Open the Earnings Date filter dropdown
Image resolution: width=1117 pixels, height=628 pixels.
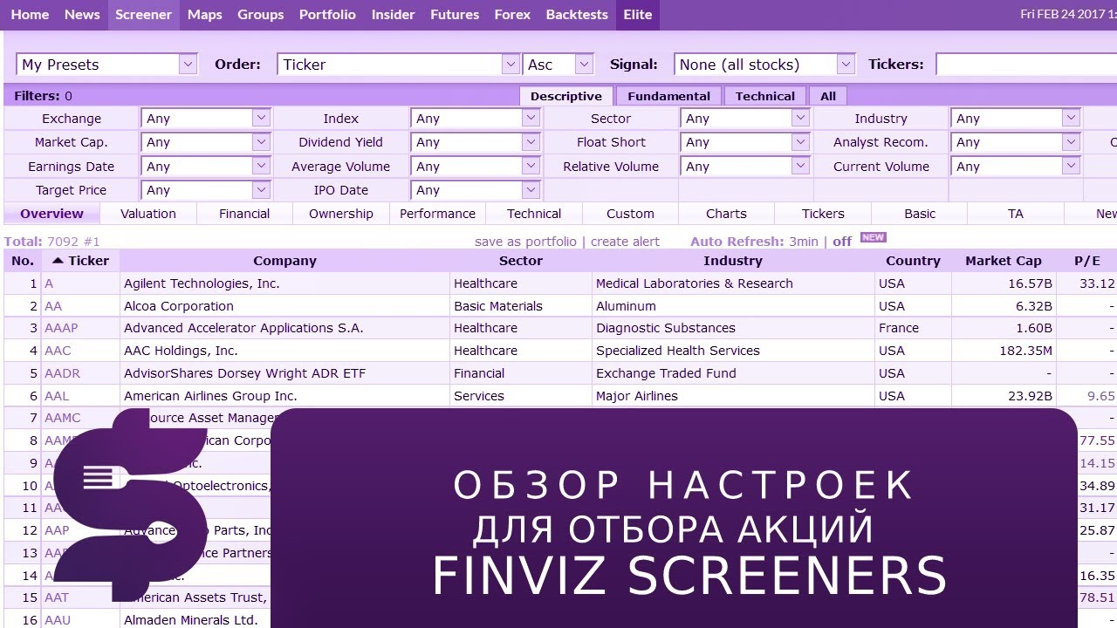pyautogui.click(x=206, y=166)
